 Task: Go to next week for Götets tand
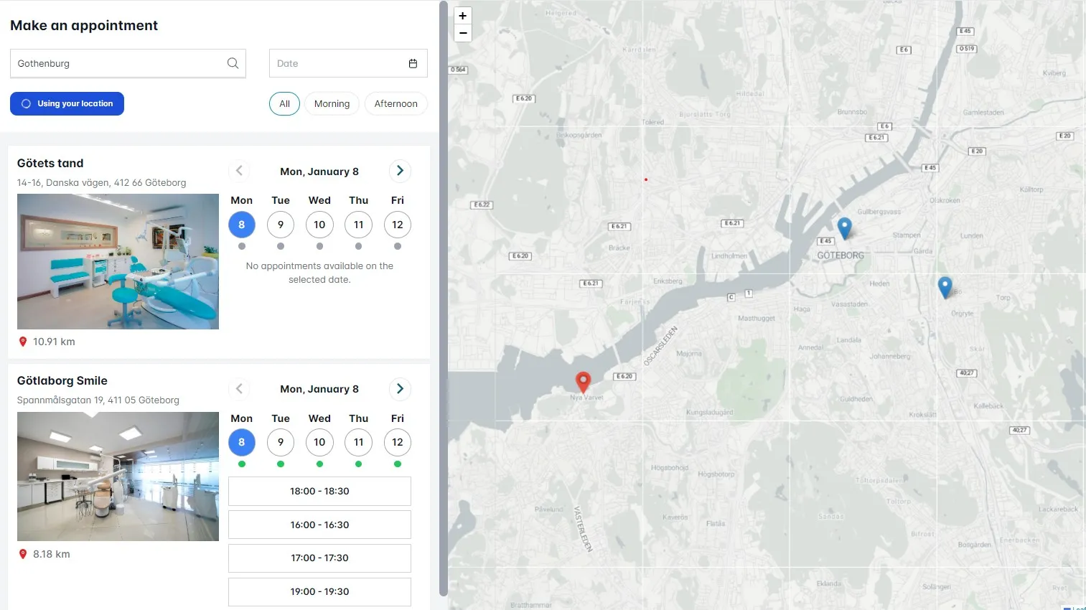(400, 171)
